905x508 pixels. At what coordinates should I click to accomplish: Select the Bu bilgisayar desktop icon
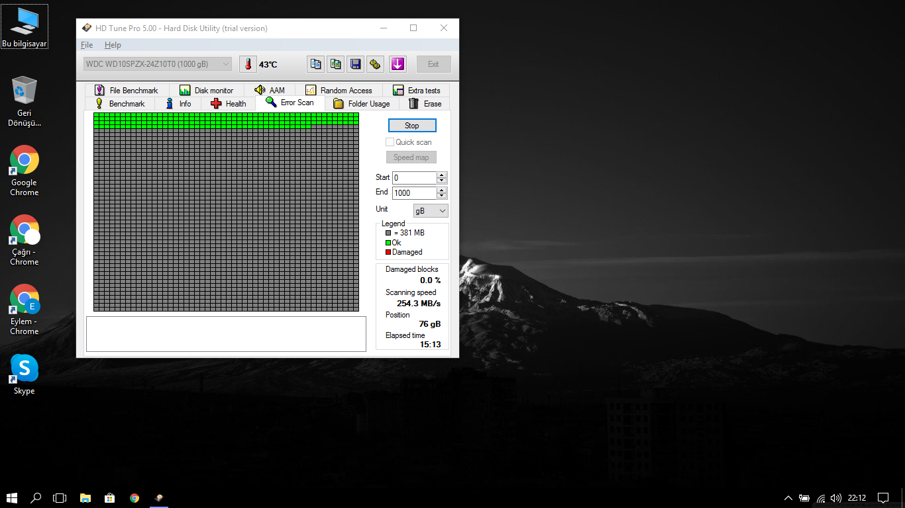pyautogui.click(x=25, y=27)
